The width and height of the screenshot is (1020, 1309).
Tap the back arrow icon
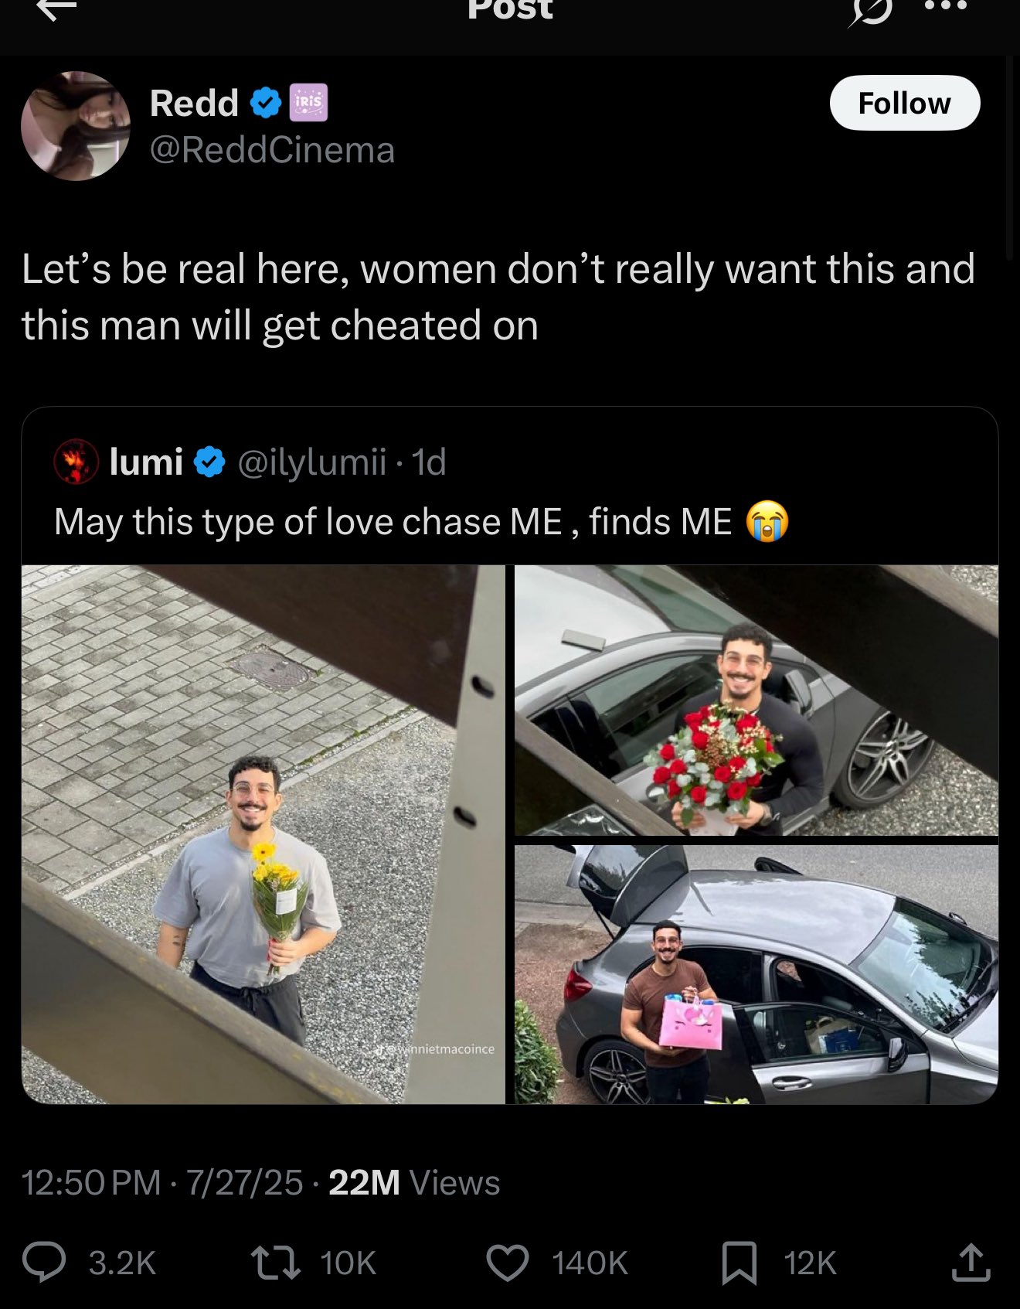point(56,8)
